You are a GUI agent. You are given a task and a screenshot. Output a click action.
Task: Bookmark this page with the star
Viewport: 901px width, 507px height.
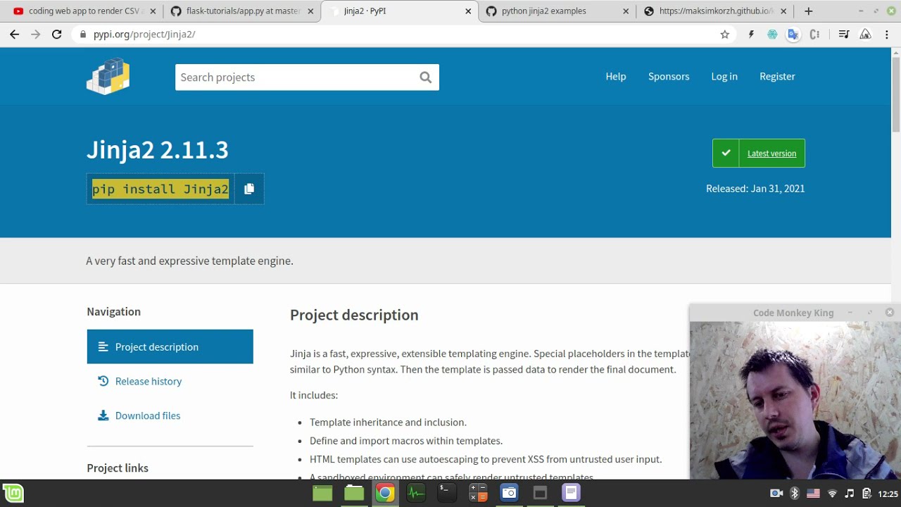point(725,34)
